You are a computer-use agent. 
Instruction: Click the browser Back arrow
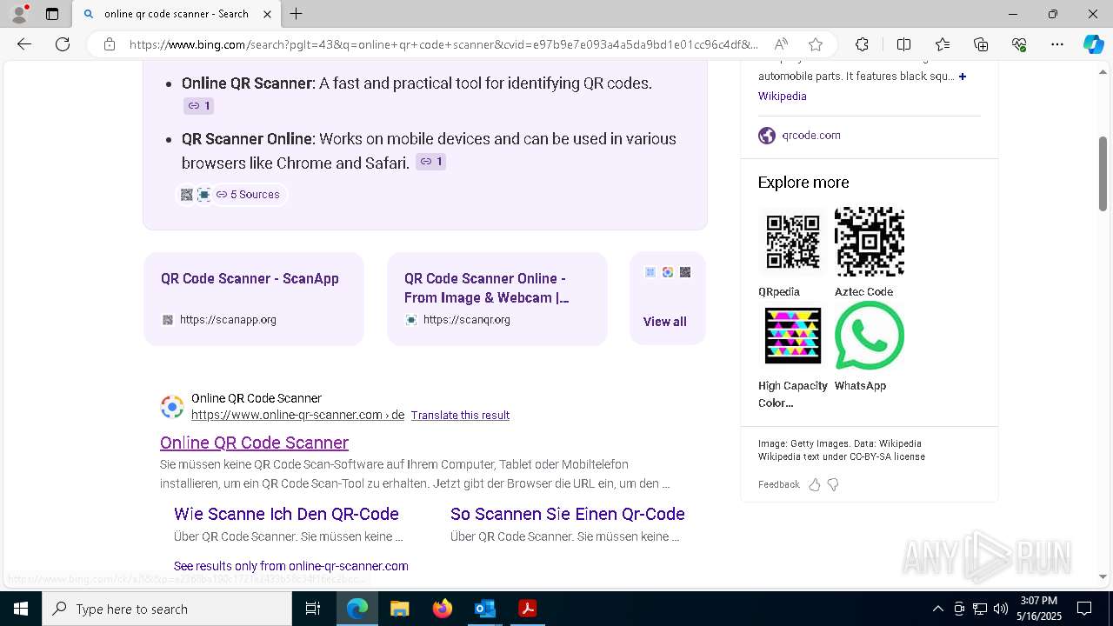tap(24, 44)
